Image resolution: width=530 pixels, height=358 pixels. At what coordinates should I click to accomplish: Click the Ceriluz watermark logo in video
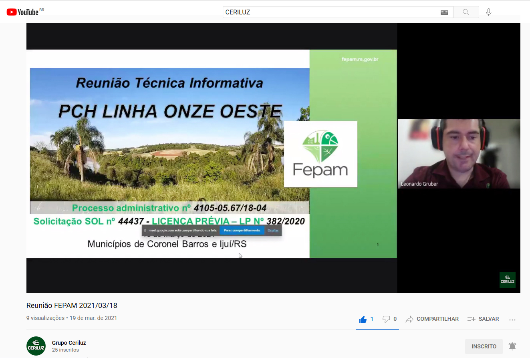click(507, 280)
